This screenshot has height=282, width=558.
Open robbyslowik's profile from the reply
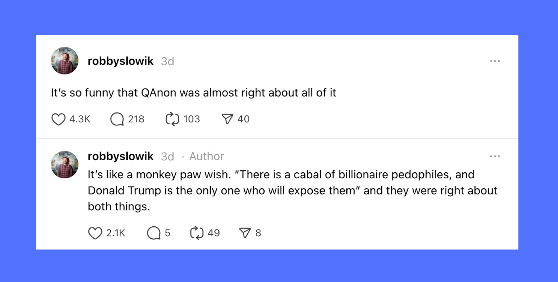click(x=121, y=156)
